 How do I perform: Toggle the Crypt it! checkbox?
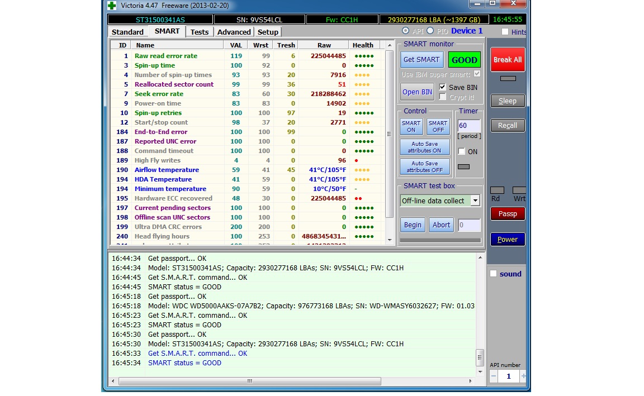click(442, 97)
